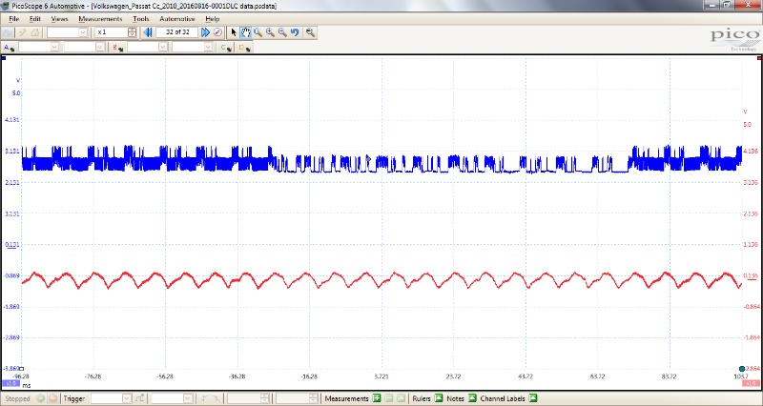Click the blue x1.0 time axis scale button
Screen dimensions: 763x406
click(x=10, y=383)
